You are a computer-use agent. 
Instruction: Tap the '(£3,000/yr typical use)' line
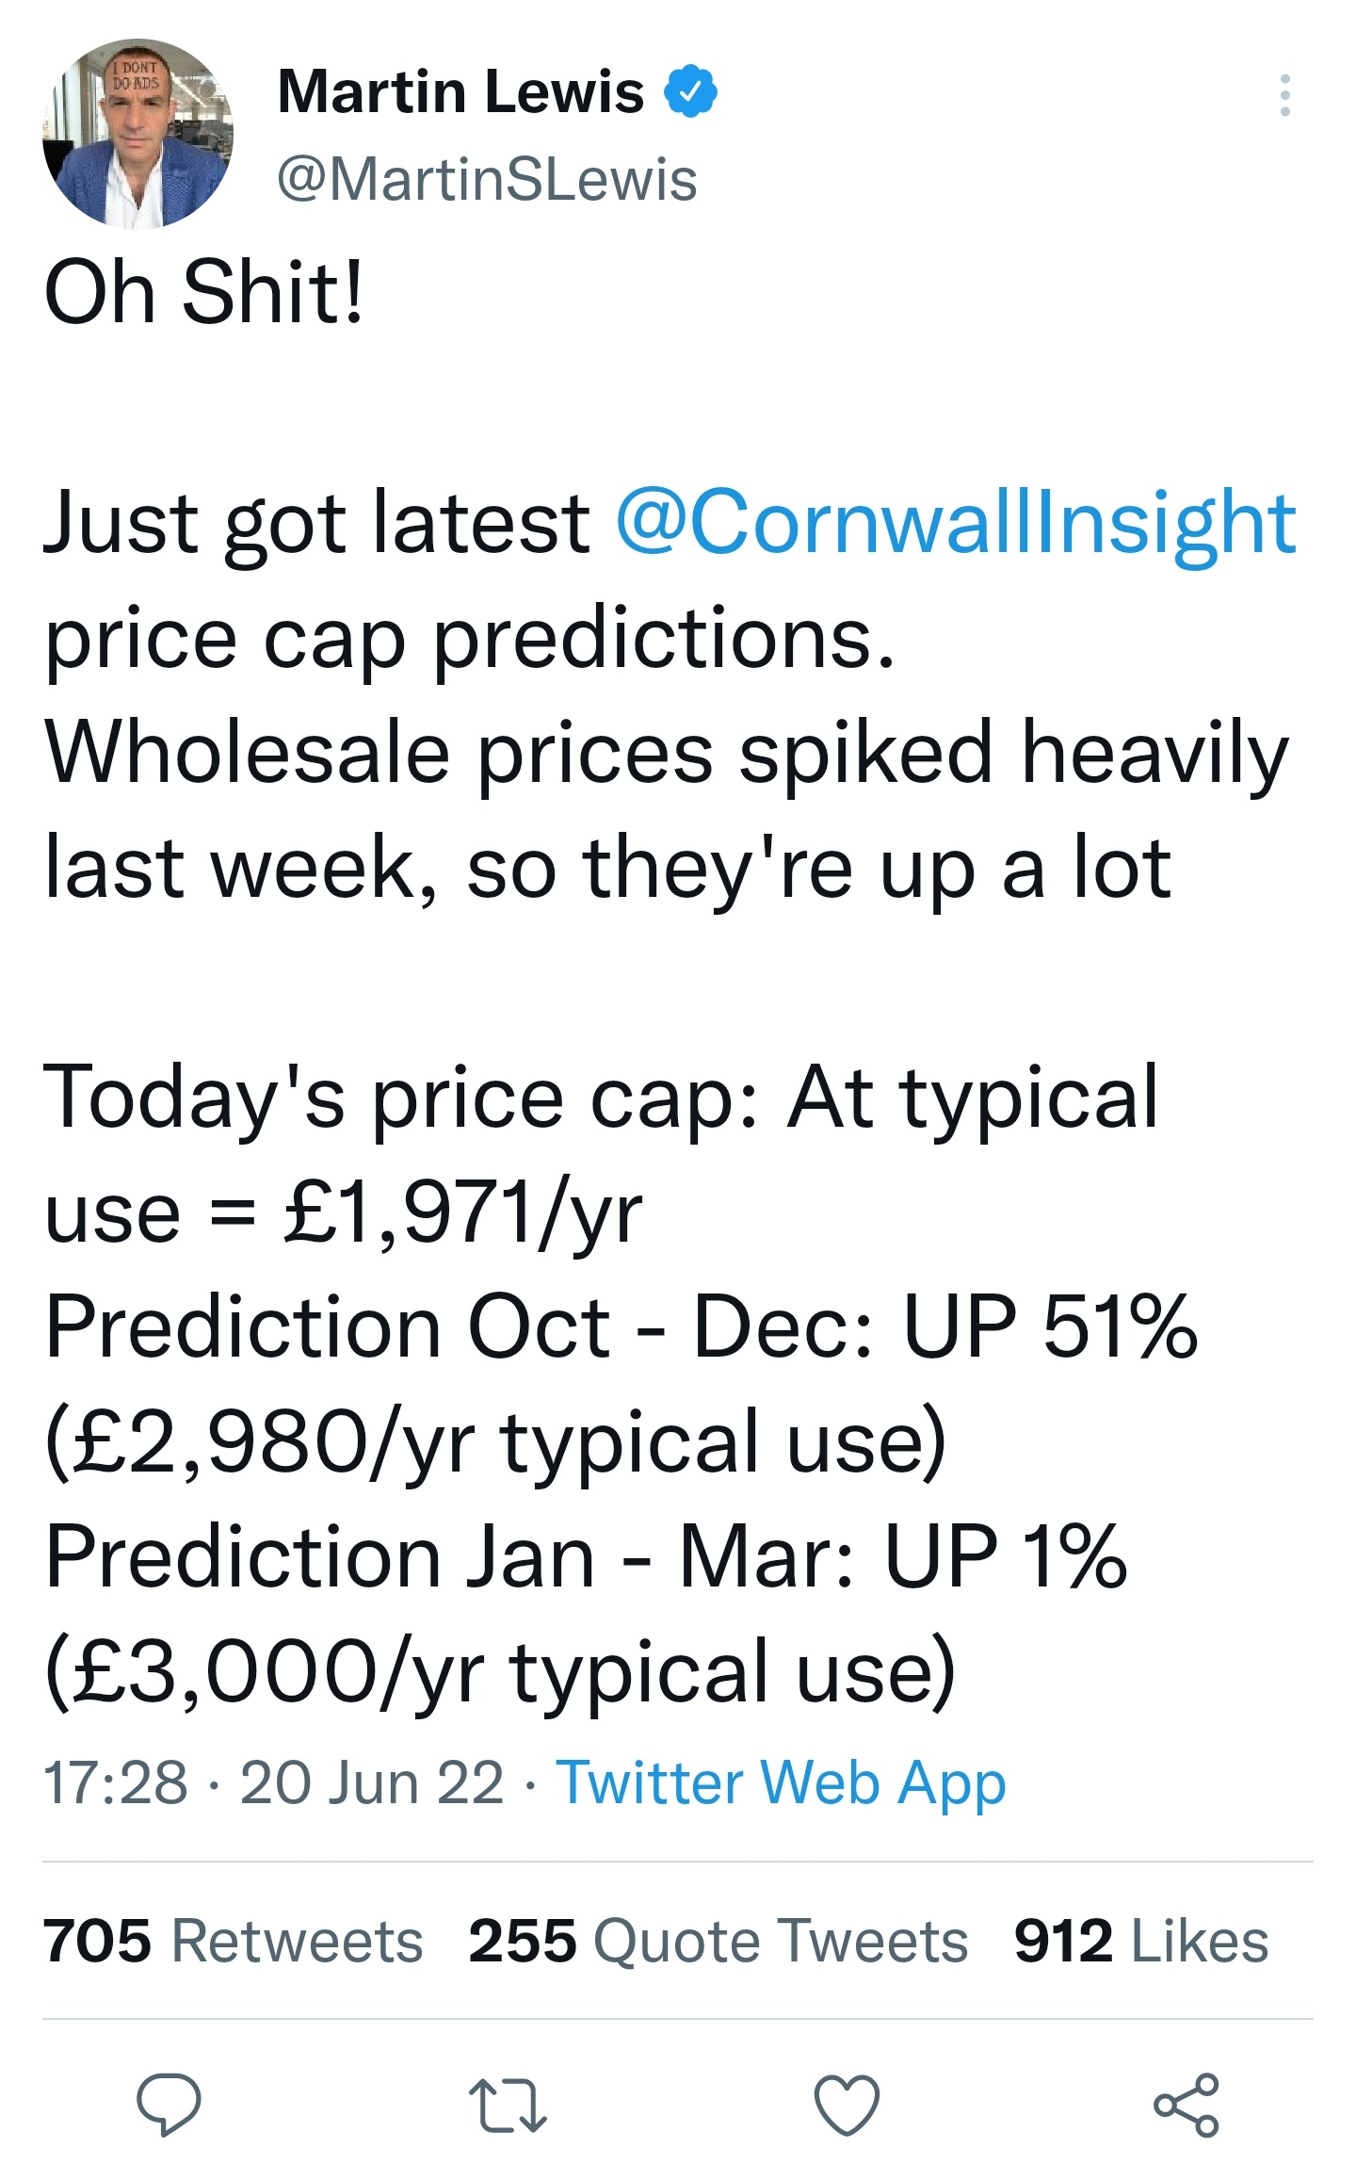pos(500,1672)
